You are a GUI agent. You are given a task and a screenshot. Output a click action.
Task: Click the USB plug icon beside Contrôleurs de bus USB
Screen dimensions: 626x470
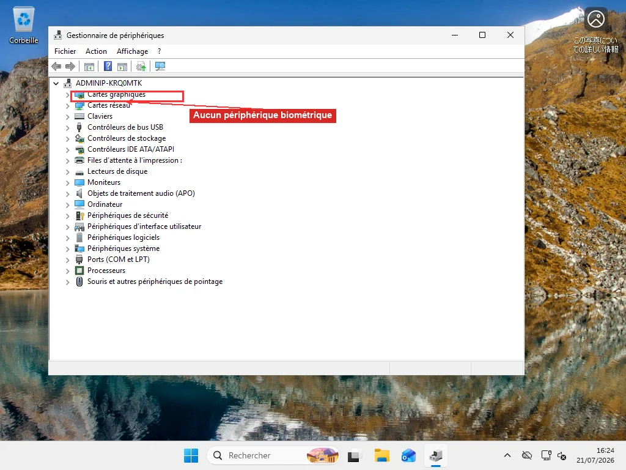[79, 127]
